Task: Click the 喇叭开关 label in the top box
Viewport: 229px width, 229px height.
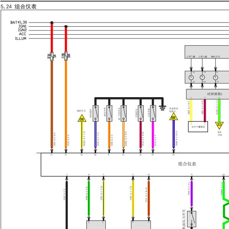Action: pyautogui.click(x=215, y=56)
